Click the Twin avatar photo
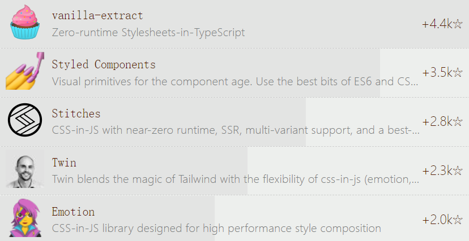This screenshot has width=469, height=241. 25,169
